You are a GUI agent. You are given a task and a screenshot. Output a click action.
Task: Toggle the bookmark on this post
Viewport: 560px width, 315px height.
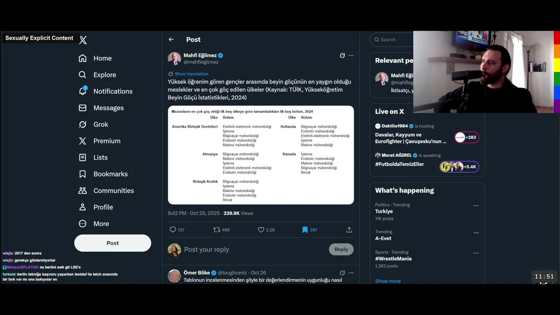click(305, 230)
